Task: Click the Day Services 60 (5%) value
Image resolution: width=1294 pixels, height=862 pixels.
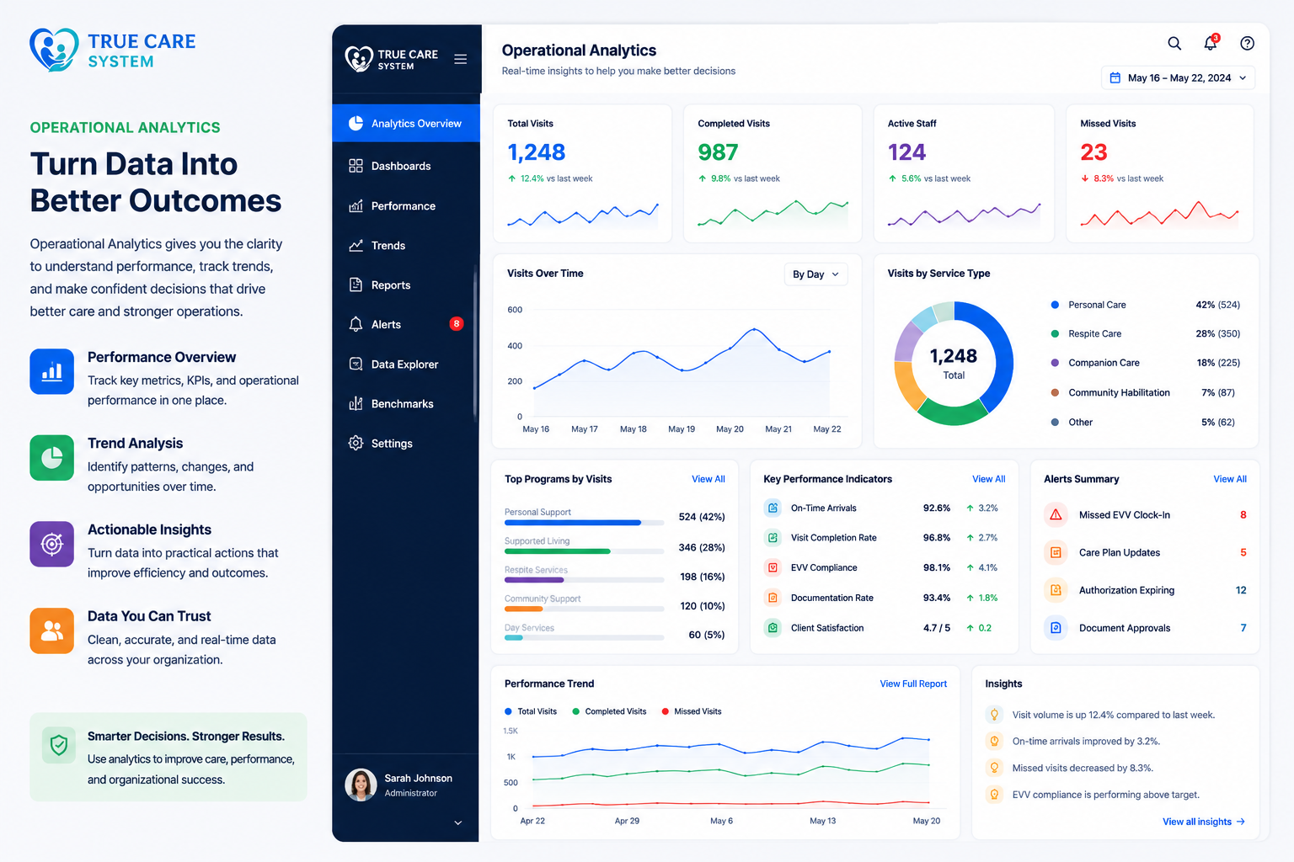Action: coord(707,635)
